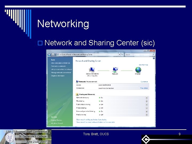This screenshot has height=144, width=192.
Task: Open Internet Options under See also
Action: click(x=57, y=120)
